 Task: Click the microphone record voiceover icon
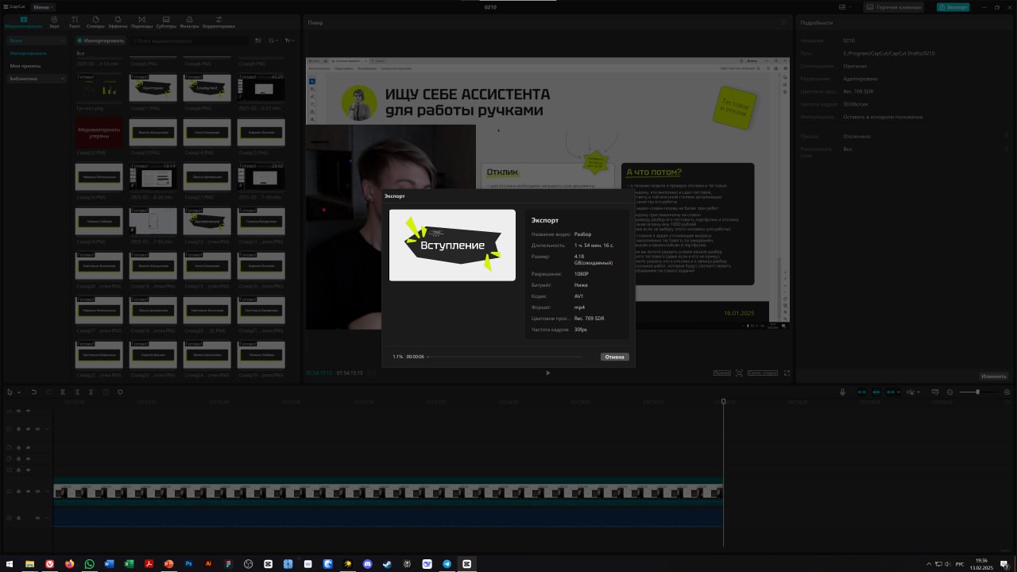(x=842, y=392)
